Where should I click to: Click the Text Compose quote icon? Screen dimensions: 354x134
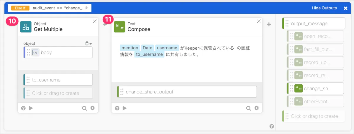click(119, 27)
